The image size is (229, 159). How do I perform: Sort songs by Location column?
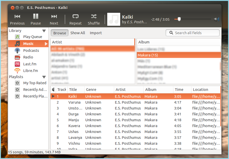pyautogui.click(x=206, y=90)
